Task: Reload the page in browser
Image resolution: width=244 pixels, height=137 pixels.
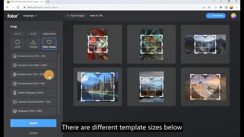Action: [x=18, y=7]
